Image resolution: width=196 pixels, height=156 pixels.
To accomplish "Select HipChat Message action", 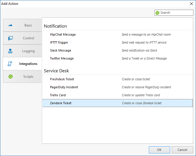I will pyautogui.click(x=63, y=34).
